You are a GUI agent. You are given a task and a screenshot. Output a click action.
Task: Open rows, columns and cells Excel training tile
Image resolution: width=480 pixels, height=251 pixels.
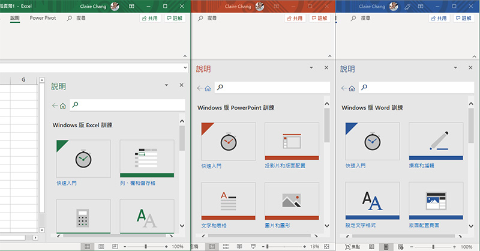(x=147, y=159)
